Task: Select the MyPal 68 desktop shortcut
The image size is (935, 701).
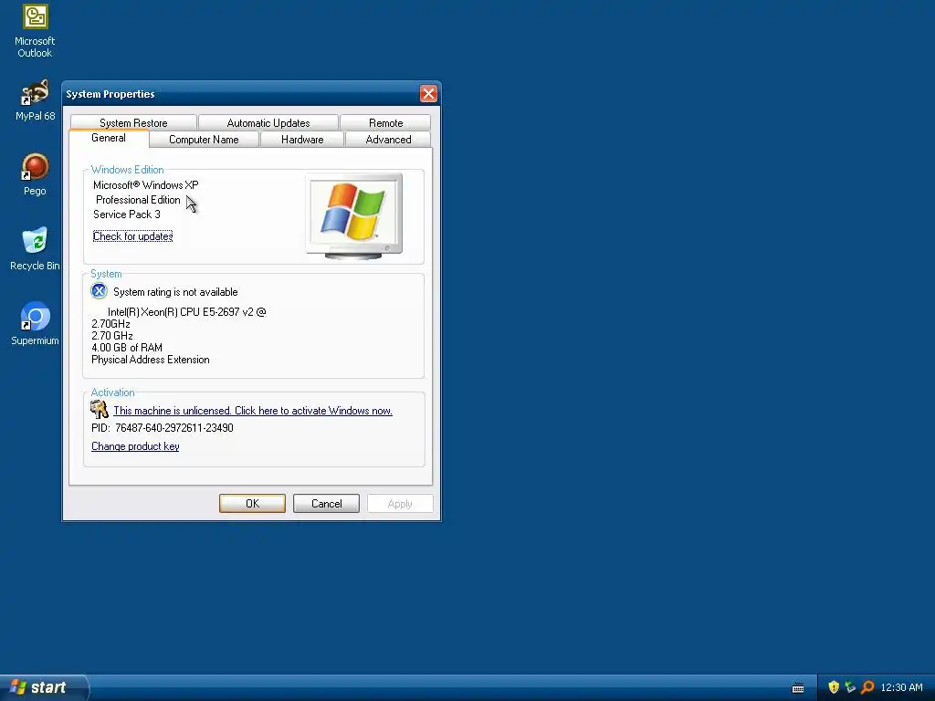Action: coord(35,100)
